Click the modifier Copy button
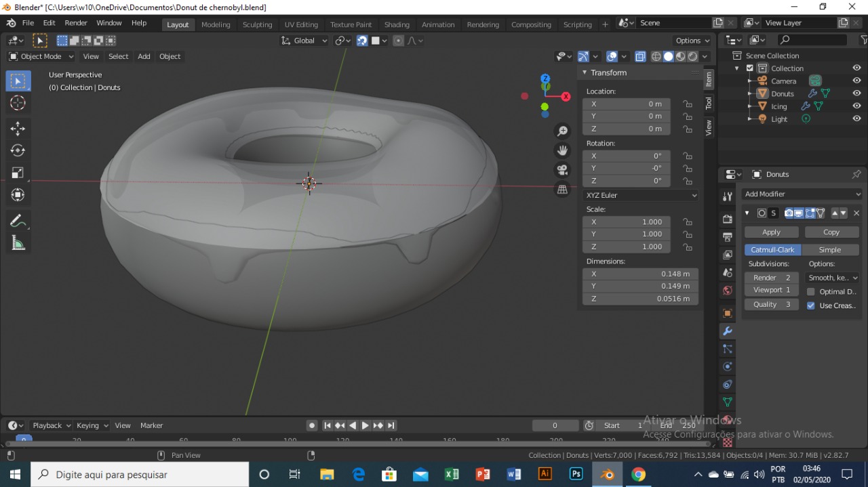This screenshot has height=487, width=868. point(831,232)
